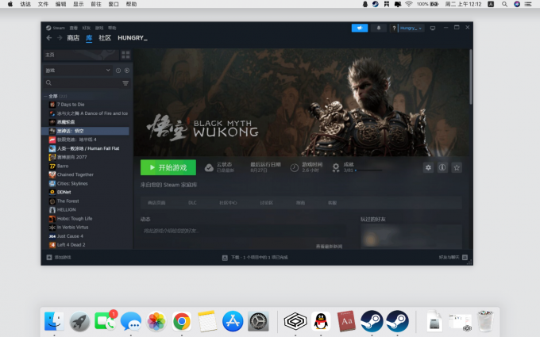The width and height of the screenshot is (540, 337).
Task: Click the recent activity clock icon in sidebar
Action: 118,71
